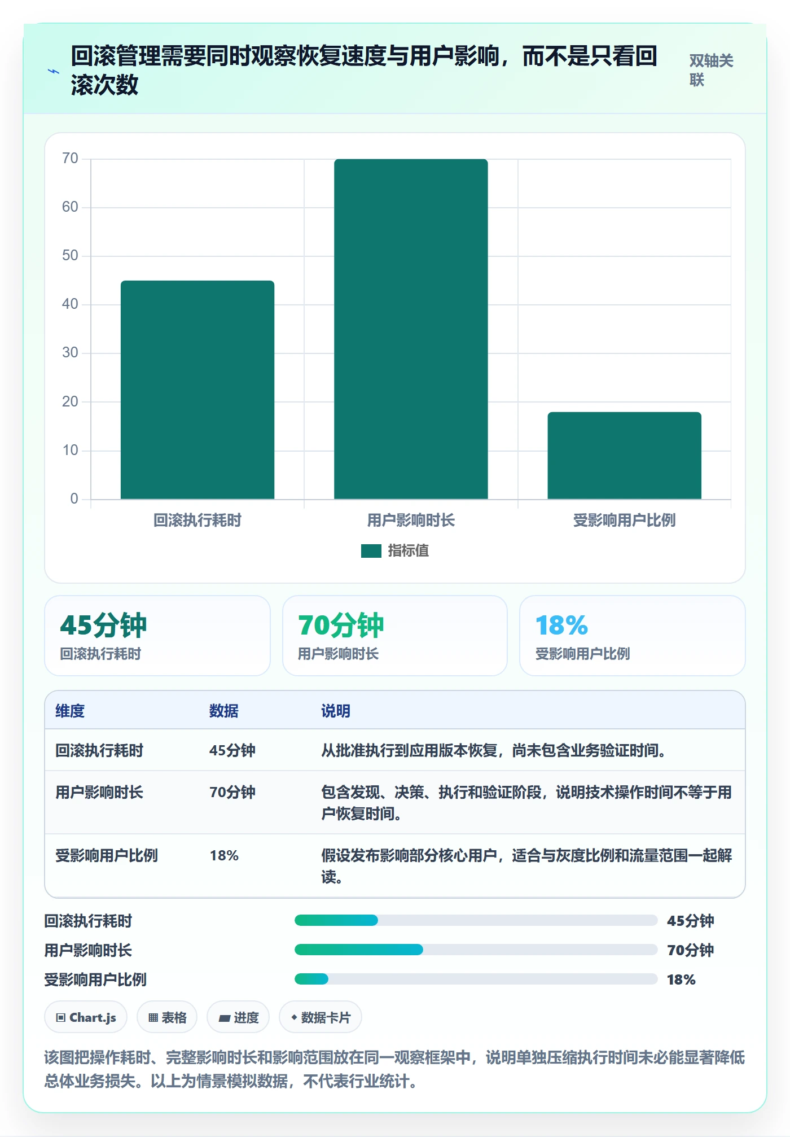The height and width of the screenshot is (1137, 790).
Task: Click the 70分钟 cell in the table
Action: 232,792
